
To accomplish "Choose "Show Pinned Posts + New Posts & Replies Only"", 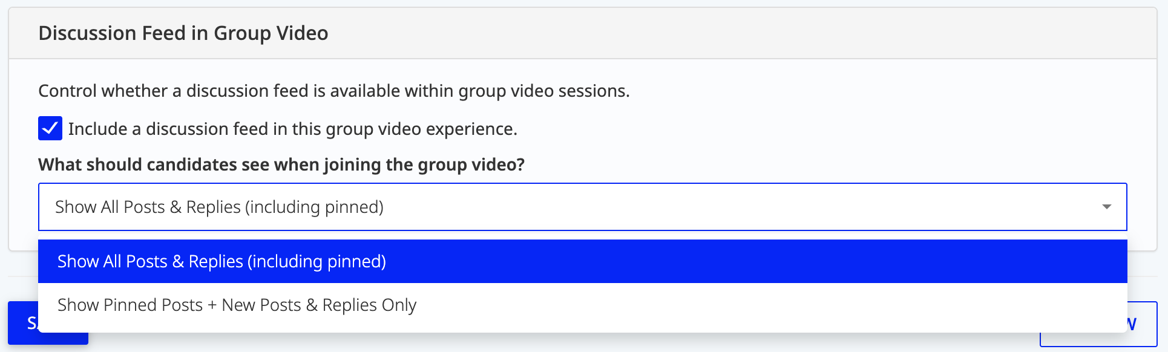I will (x=237, y=305).
